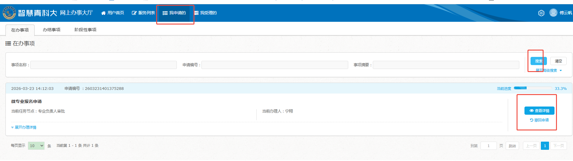573x161 pixels.
Task: Go to 用户首页 home
Action: tap(113, 13)
